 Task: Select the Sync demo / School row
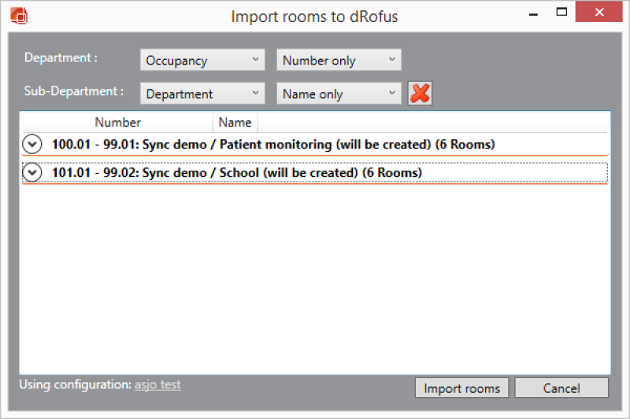pyautogui.click(x=236, y=173)
